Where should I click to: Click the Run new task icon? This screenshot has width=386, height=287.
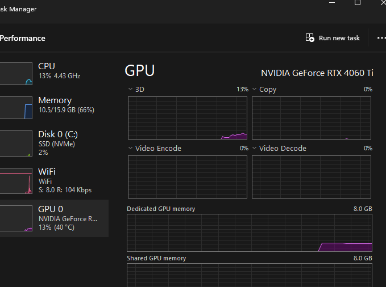click(310, 38)
